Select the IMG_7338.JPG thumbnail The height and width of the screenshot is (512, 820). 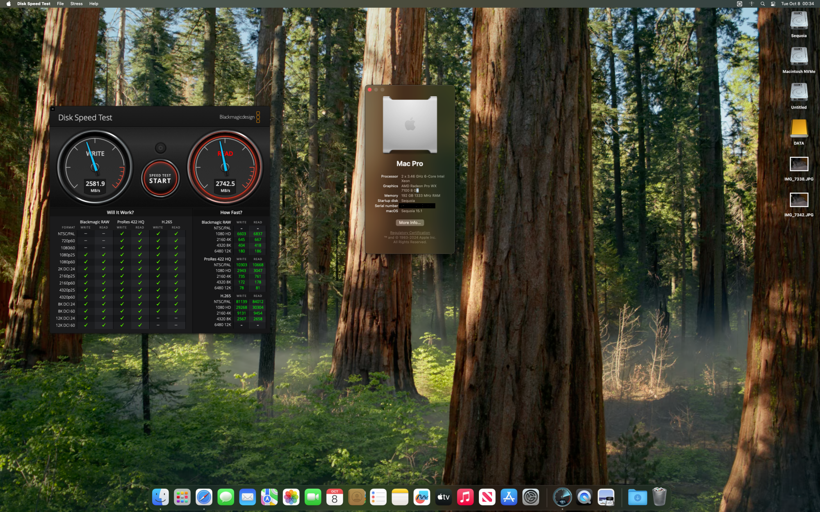coord(798,164)
